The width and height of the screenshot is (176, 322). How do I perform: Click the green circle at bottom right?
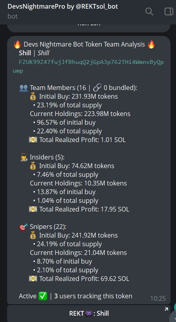175,307
